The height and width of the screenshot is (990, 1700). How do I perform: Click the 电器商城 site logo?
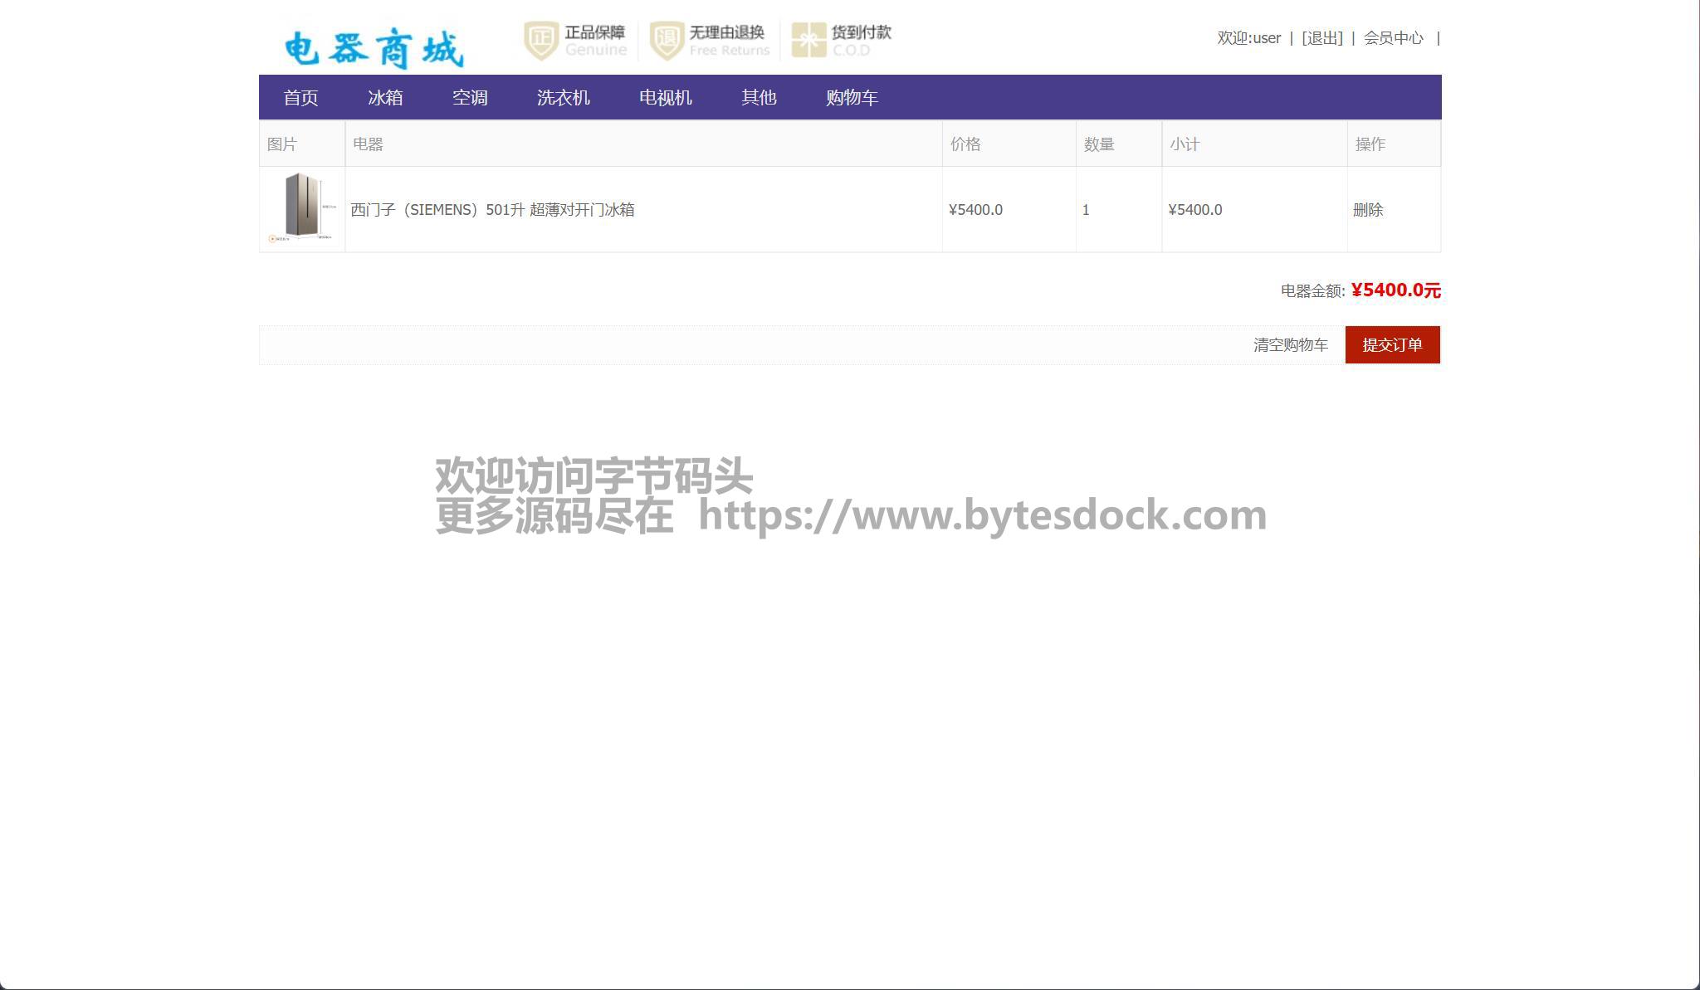pos(374,48)
